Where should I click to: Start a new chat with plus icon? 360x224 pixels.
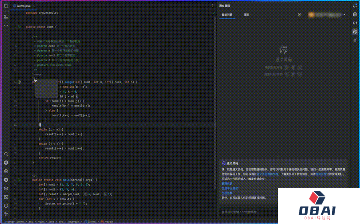[300, 15]
